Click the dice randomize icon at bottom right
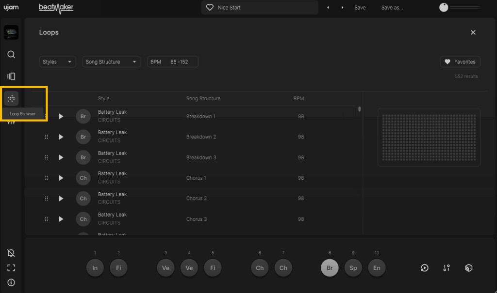Image resolution: width=497 pixels, height=293 pixels. click(468, 268)
